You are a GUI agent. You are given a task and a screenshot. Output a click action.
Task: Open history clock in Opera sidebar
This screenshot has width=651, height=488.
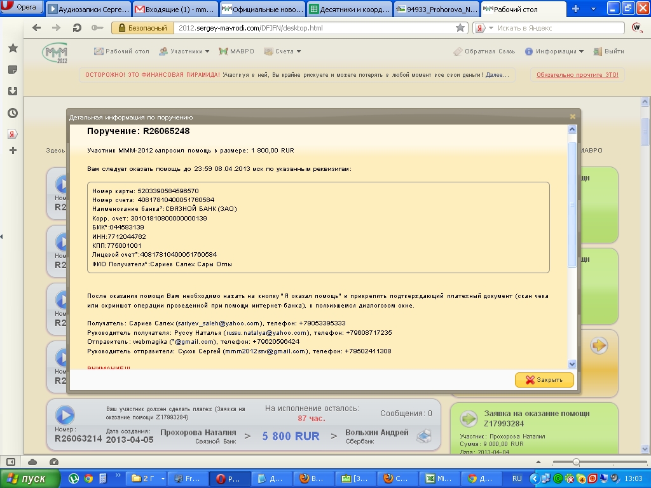tap(13, 113)
